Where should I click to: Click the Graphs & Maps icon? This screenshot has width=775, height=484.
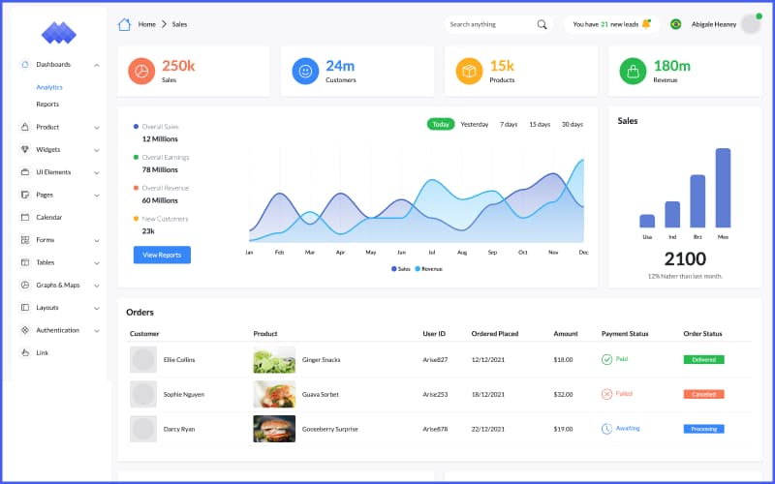[25, 285]
